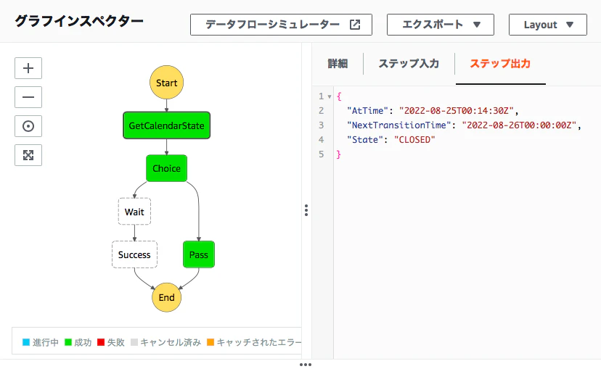The height and width of the screenshot is (369, 601).
Task: Click the external link icon on データフローシミュレーター
Action: point(355,25)
